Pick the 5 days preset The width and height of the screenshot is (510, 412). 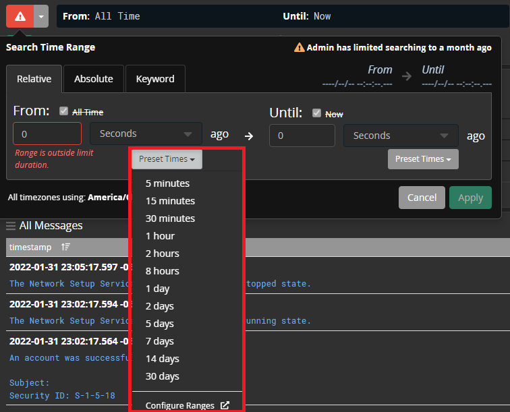coord(160,324)
